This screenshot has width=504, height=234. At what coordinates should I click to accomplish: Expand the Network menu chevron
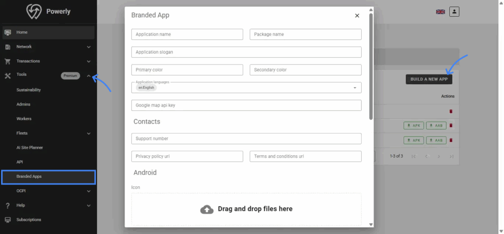(x=89, y=47)
